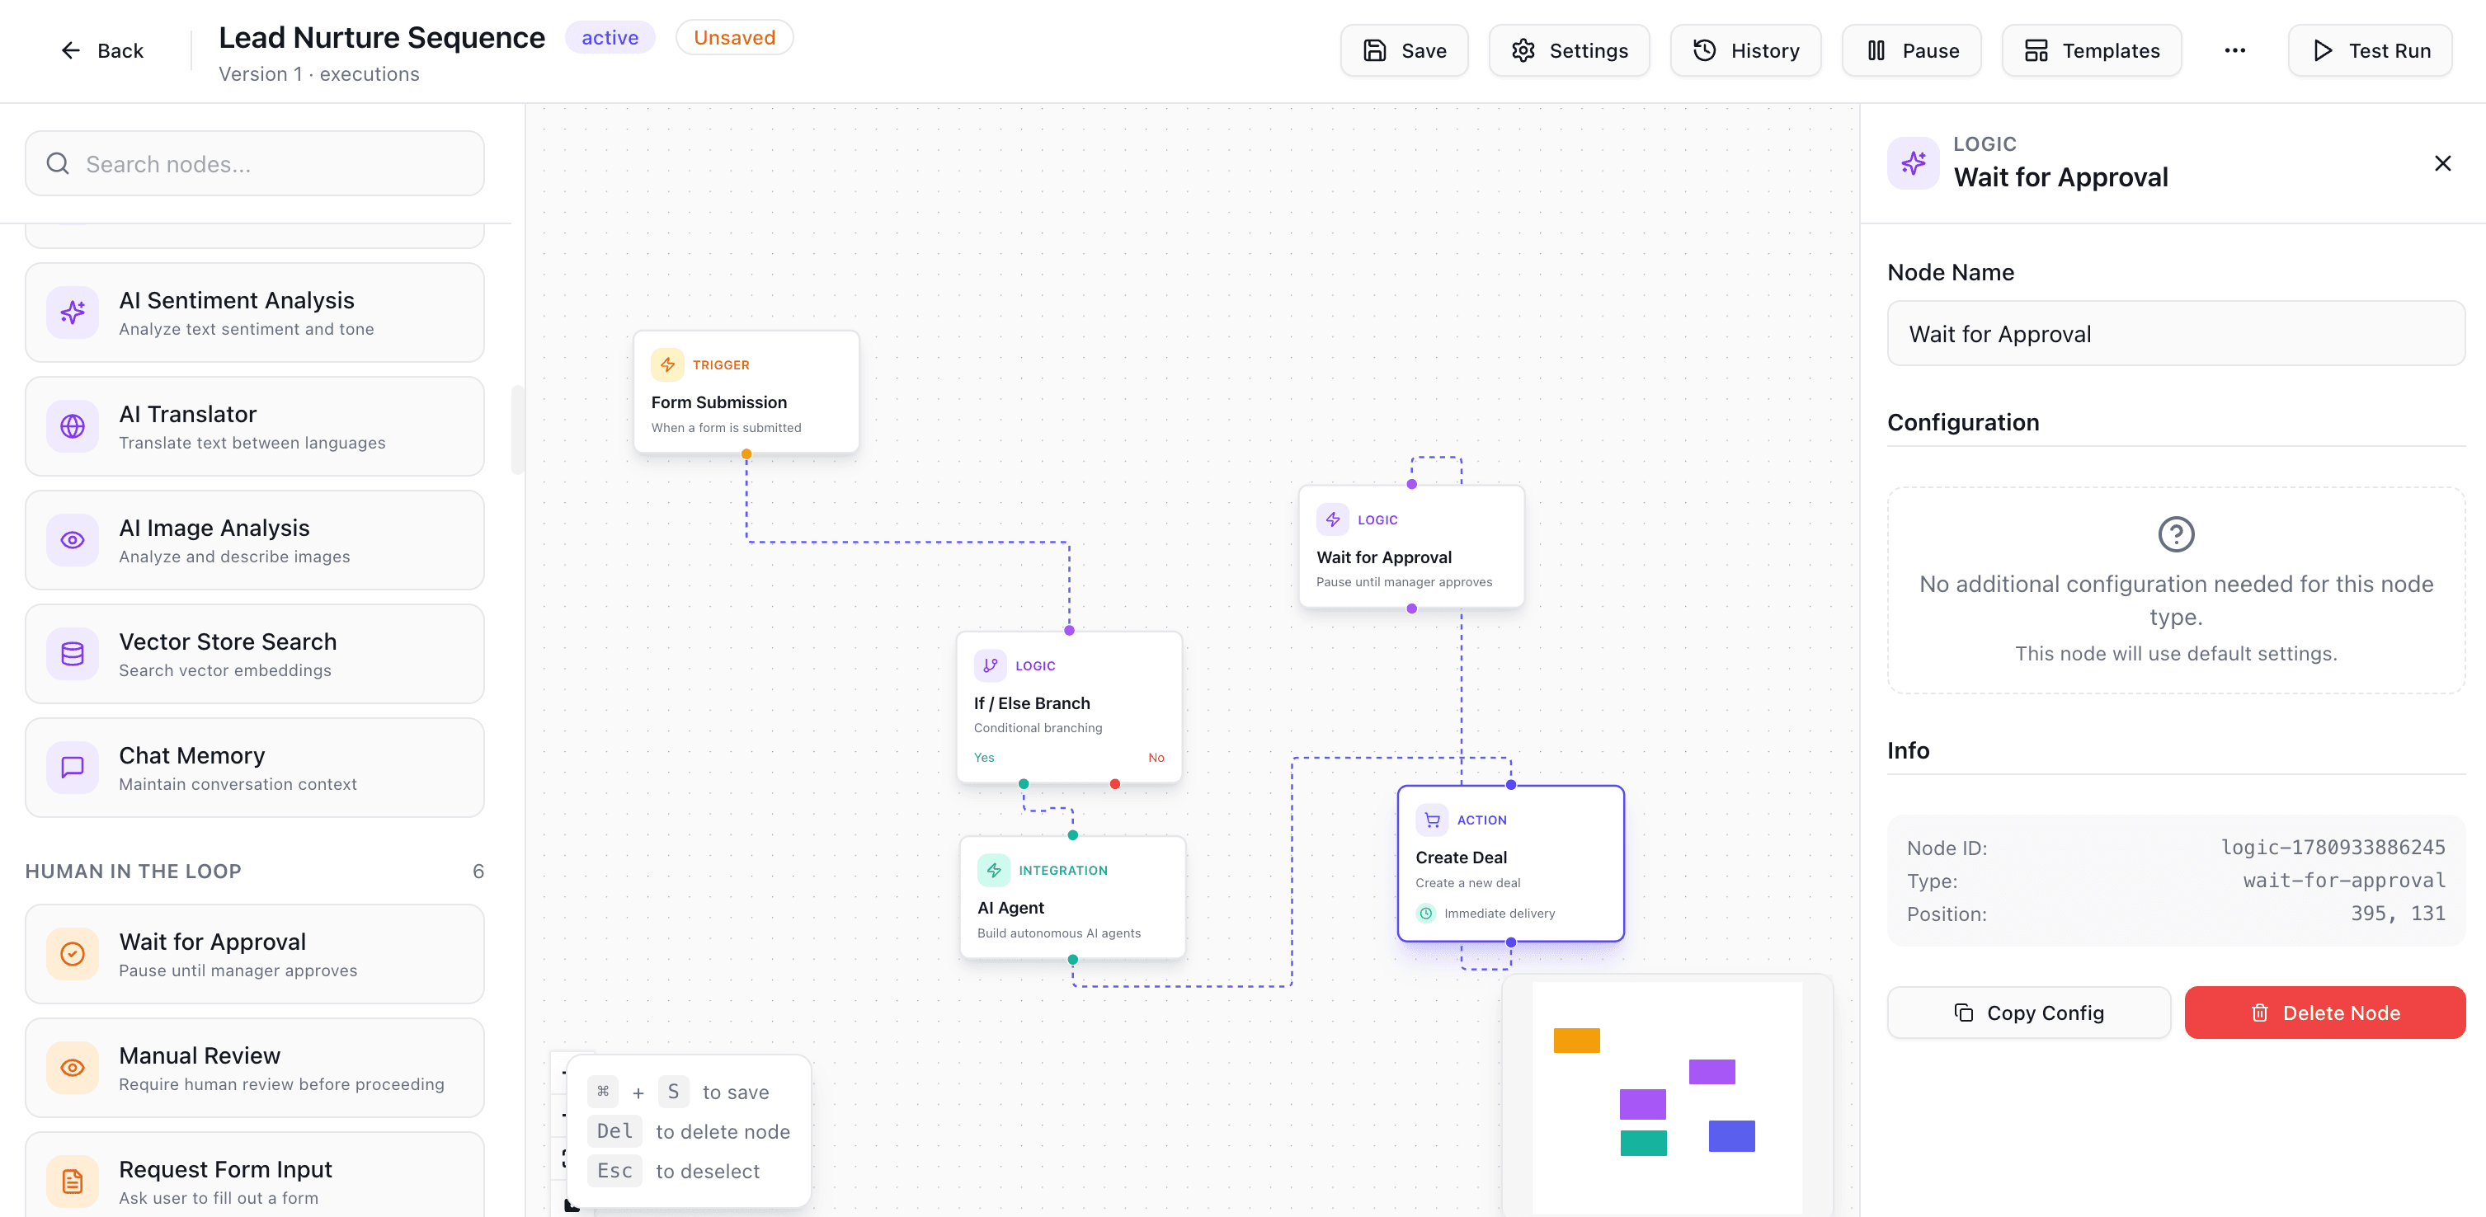Select the Create Deal action node

point(1510,863)
